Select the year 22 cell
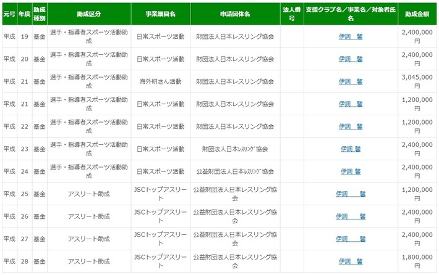The image size is (439, 275). click(24, 126)
